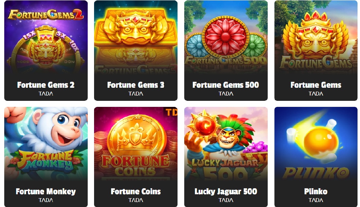Screen dimensions: 360x207
Task: Click the TADA logo under Plinko
Action: [x=316, y=200]
